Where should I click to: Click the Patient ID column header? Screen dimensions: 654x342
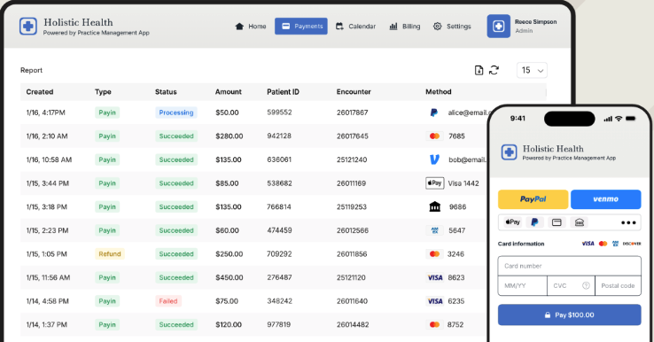pyautogui.click(x=283, y=92)
